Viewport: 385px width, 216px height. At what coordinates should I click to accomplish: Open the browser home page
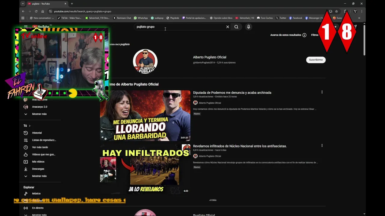point(43,11)
